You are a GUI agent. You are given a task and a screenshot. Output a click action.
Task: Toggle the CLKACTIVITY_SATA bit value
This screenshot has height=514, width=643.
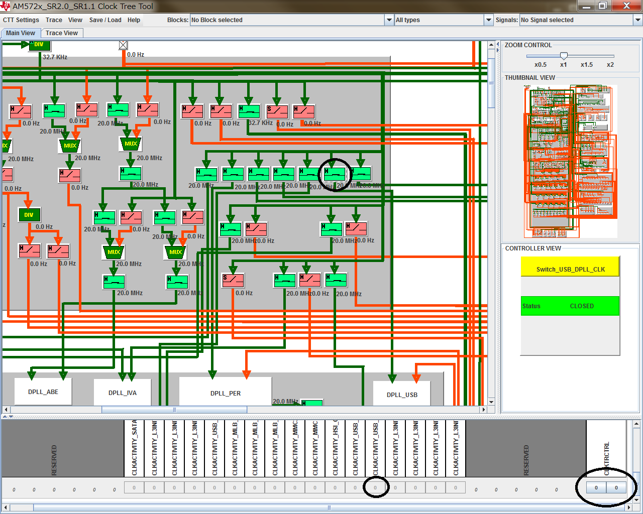point(134,487)
